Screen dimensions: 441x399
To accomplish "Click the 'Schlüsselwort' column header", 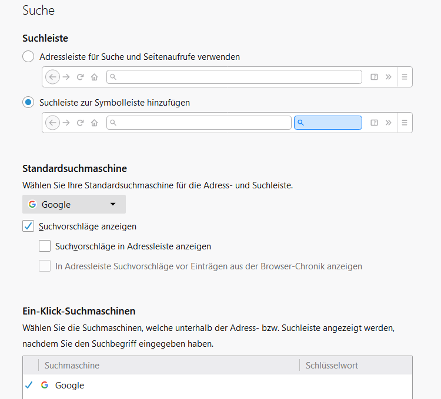I will (x=332, y=366).
